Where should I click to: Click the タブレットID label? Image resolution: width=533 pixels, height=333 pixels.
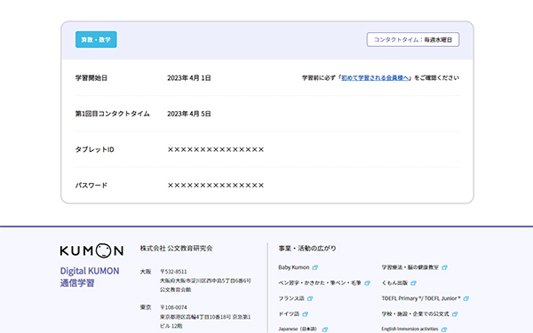tap(94, 149)
